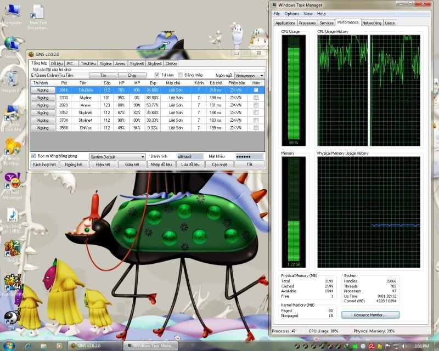Screen dimensions: 439x351
Task: Click the Tìm button next to game path
Action: pyautogui.click(x=103, y=75)
